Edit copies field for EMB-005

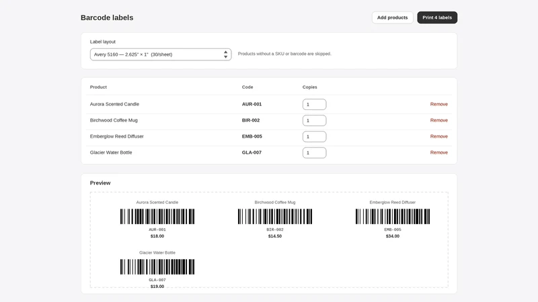pos(314,137)
